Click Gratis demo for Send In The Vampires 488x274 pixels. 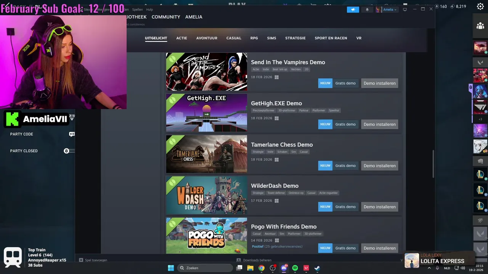[x=345, y=83]
